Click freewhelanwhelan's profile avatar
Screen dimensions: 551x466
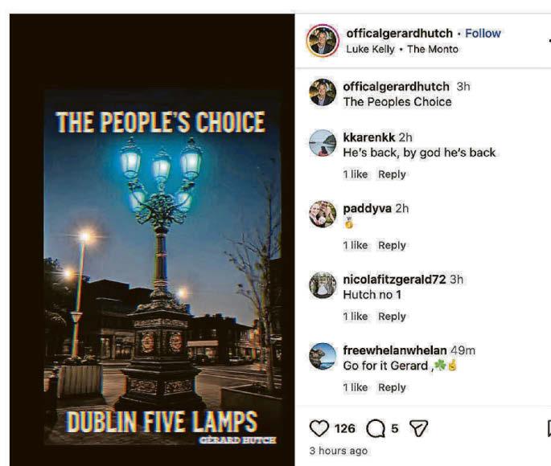[323, 356]
